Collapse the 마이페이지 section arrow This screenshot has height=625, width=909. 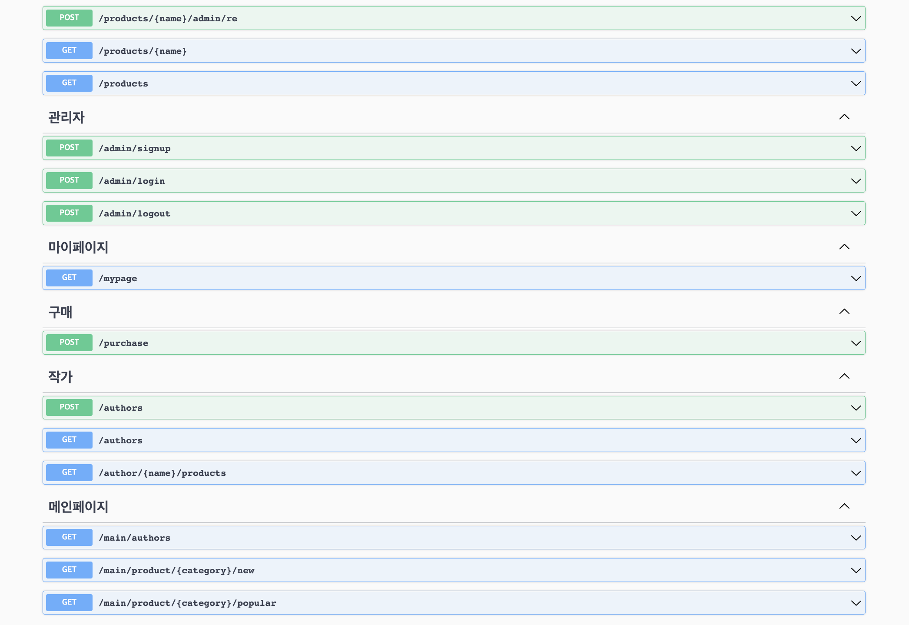pos(844,247)
